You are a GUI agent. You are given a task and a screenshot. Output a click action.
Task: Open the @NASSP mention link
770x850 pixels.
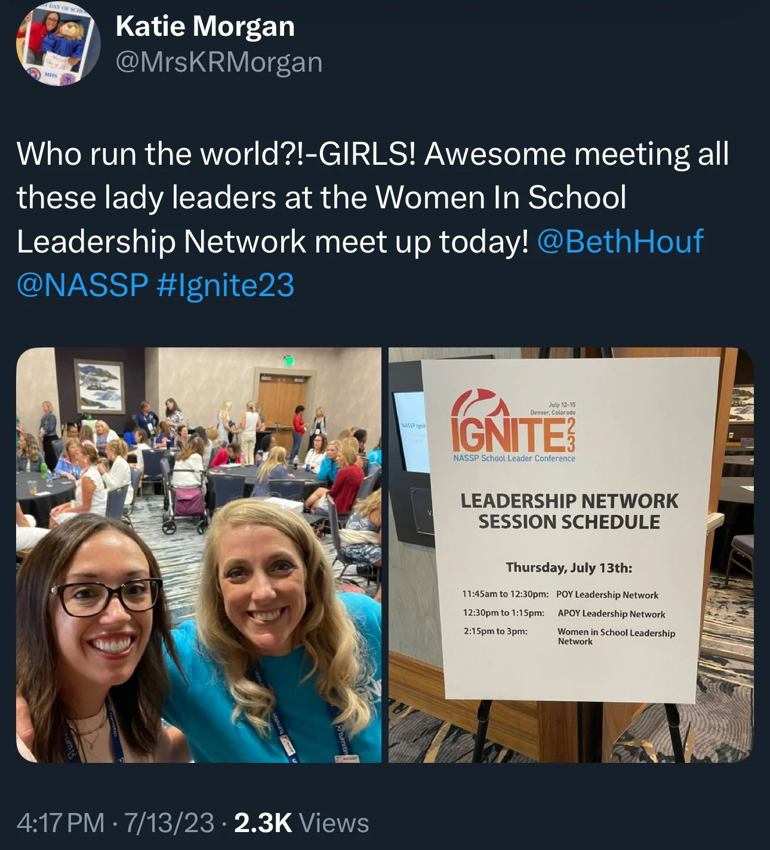82,285
